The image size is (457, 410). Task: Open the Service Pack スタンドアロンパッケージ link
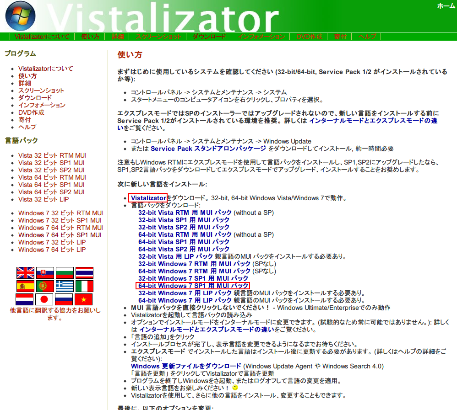pyautogui.click(x=208, y=149)
